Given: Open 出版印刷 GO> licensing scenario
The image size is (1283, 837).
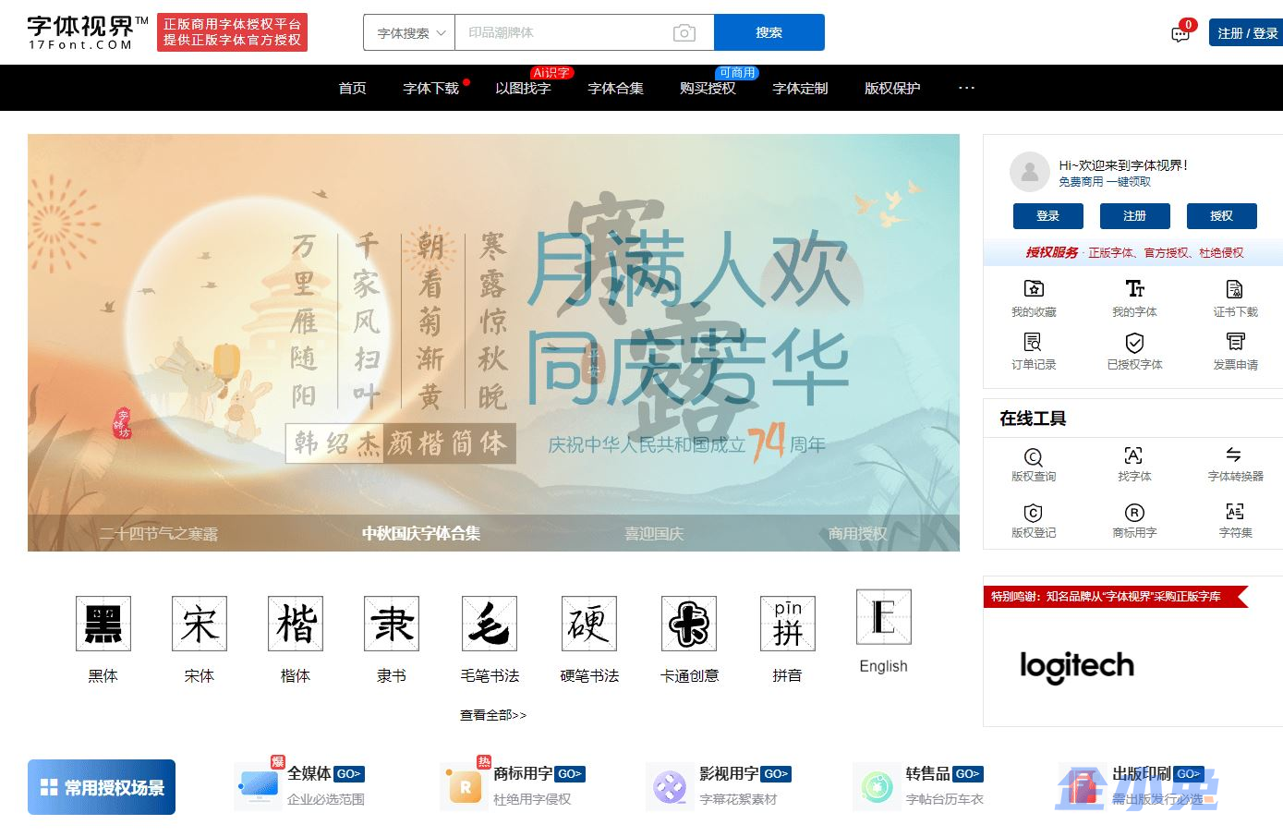Looking at the screenshot, I should click(1132, 785).
